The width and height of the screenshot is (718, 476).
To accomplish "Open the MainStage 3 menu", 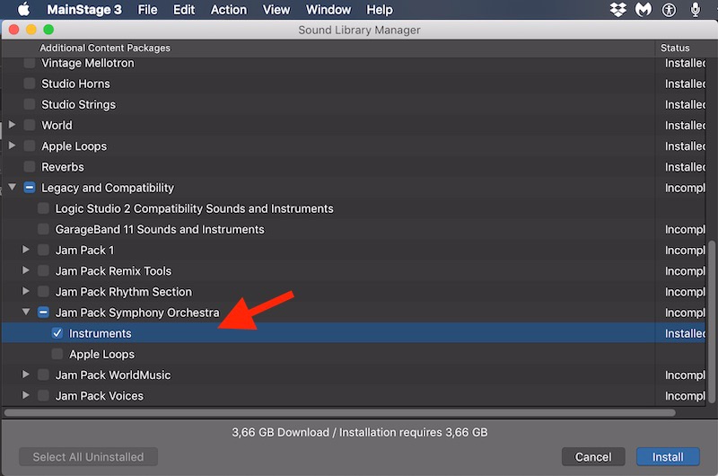I will click(84, 10).
